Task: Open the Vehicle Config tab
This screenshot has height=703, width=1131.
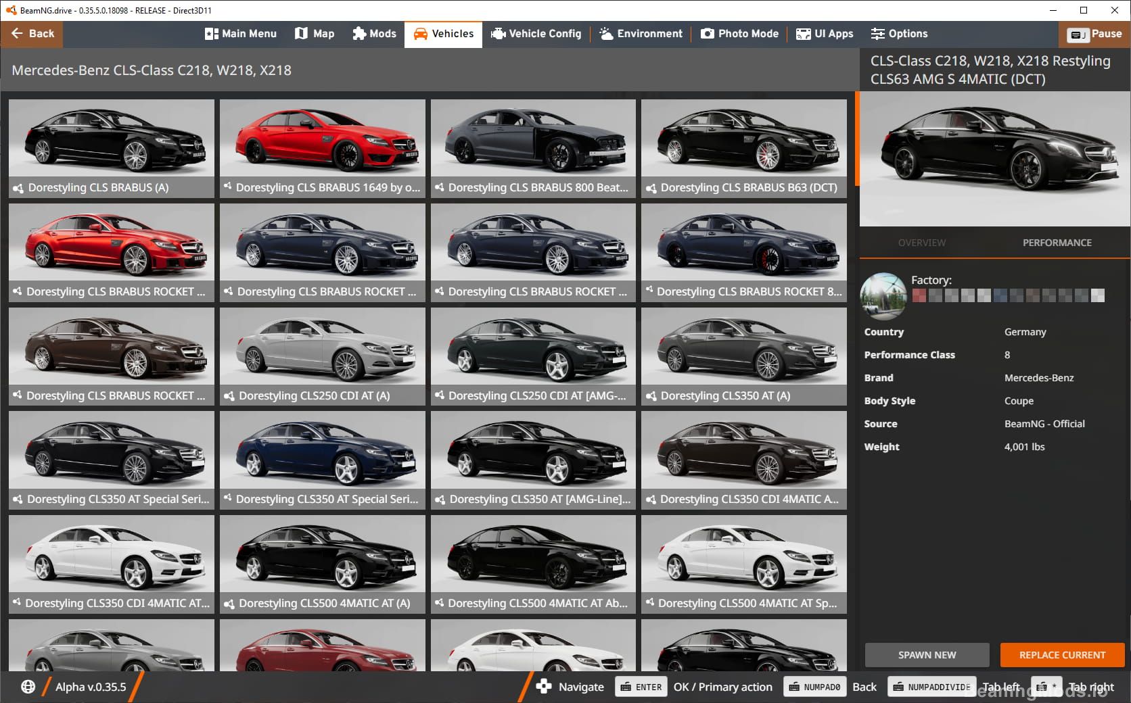Action: coord(536,34)
